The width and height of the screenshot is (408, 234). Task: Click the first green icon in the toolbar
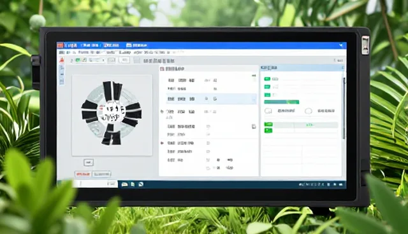78,60
